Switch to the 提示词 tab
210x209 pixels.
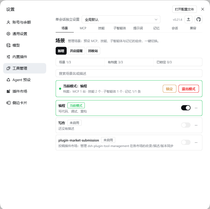(138, 28)
